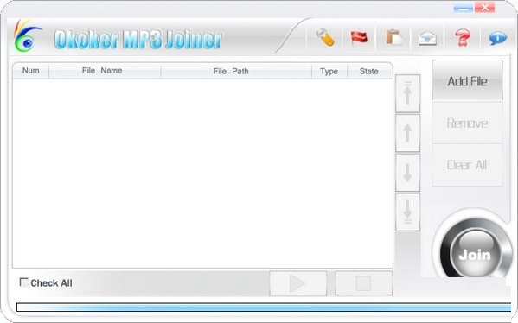Screen dimensions: 518x323
Task: Click the stop playback button
Action: [x=363, y=283]
